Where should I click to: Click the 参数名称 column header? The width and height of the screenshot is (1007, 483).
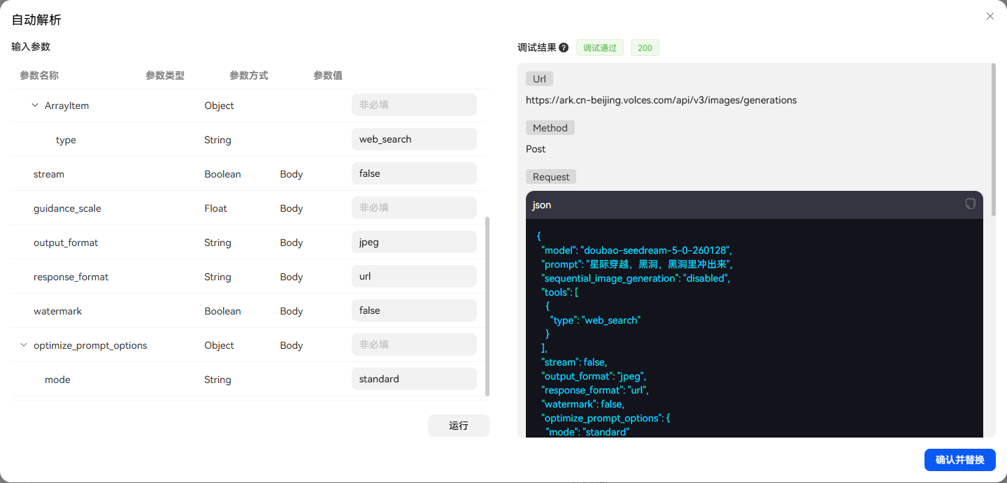39,75
